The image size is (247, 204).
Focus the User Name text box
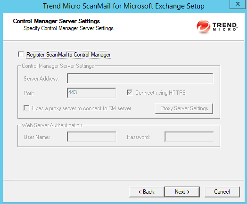click(x=91, y=137)
